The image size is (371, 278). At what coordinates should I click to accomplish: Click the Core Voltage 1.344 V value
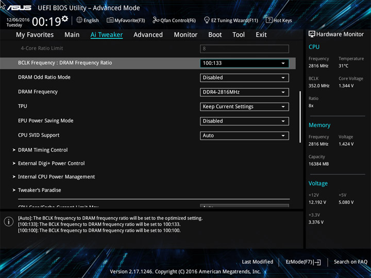(346, 85)
